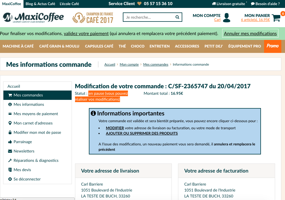Screen dimensions: 285x200
Task: Open the Équipement Pro menu
Action: point(245,46)
